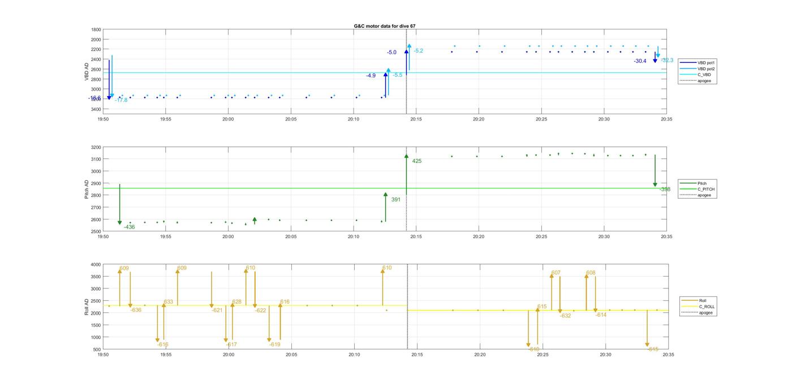Click the "-619" roll value label
792x392 pixels.
pos(275,344)
